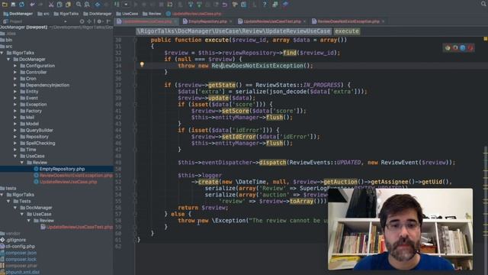
Task: Expand the Exception folder
Action: tap(15, 105)
